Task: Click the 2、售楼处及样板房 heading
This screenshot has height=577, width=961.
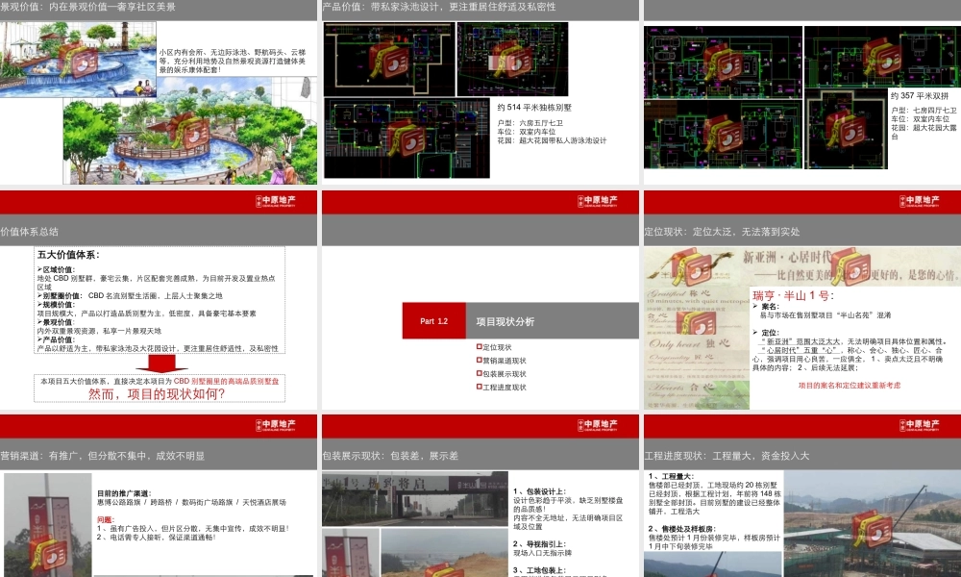Action: pyautogui.click(x=682, y=529)
